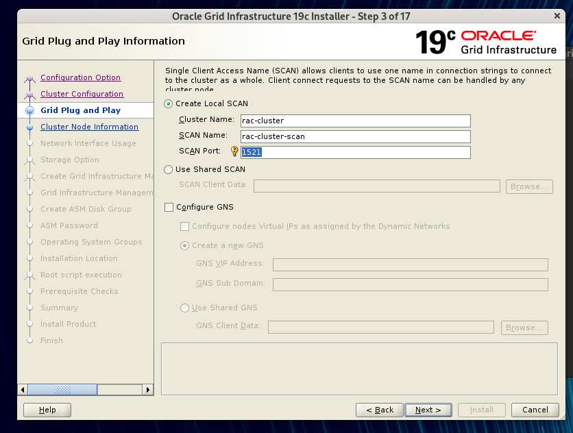Enable the Configure GNS checkbox

(169, 207)
